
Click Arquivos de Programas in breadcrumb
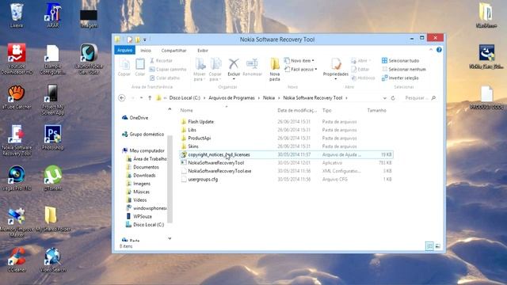point(231,98)
